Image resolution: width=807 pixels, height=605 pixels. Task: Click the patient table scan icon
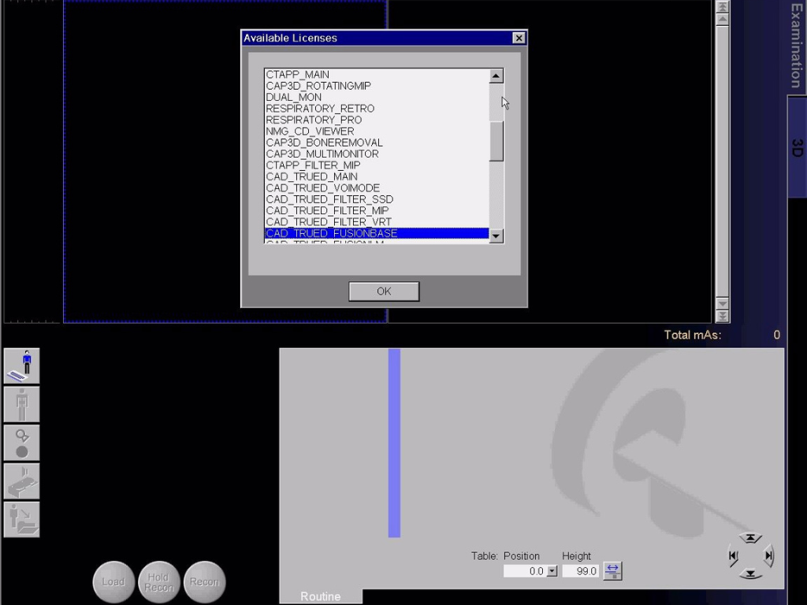click(x=21, y=481)
